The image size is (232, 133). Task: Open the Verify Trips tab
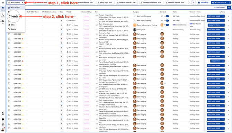click(106, 2)
